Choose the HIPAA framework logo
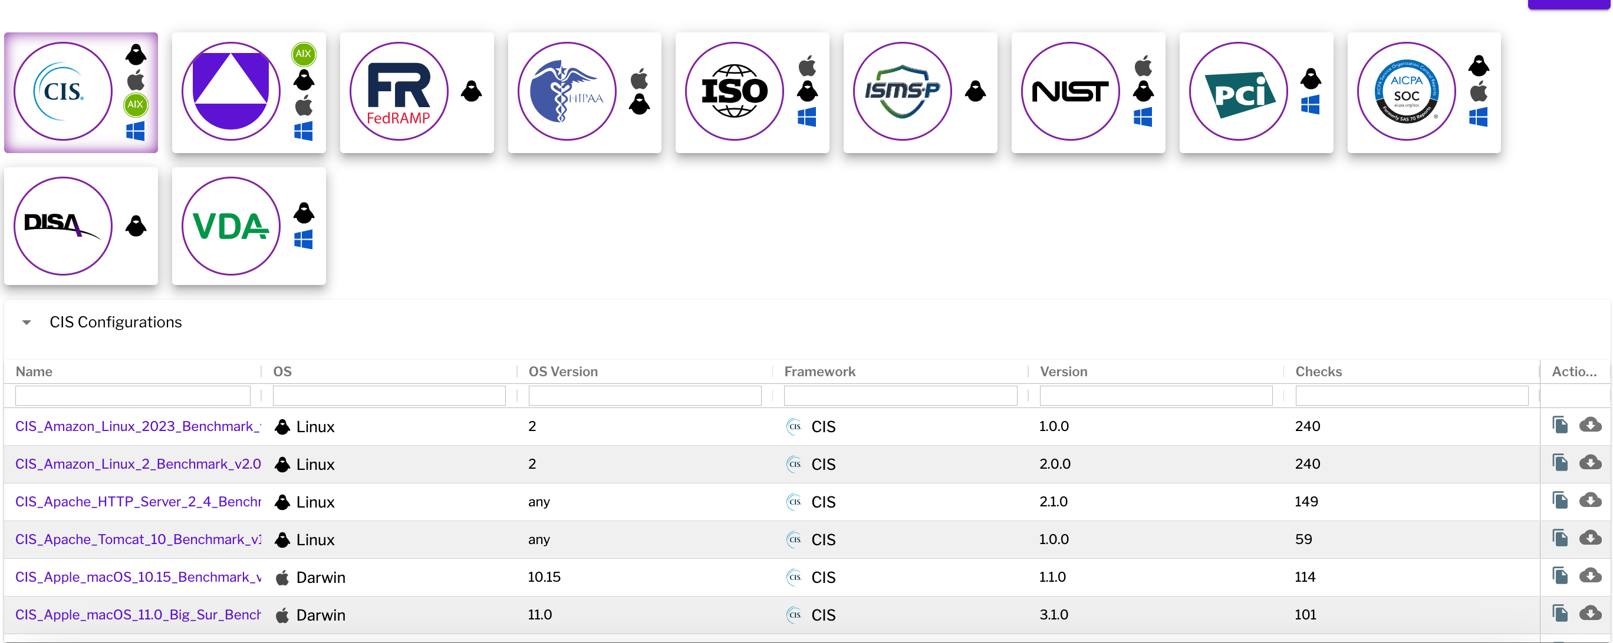Viewport: 1613px width, 643px height. click(x=567, y=91)
